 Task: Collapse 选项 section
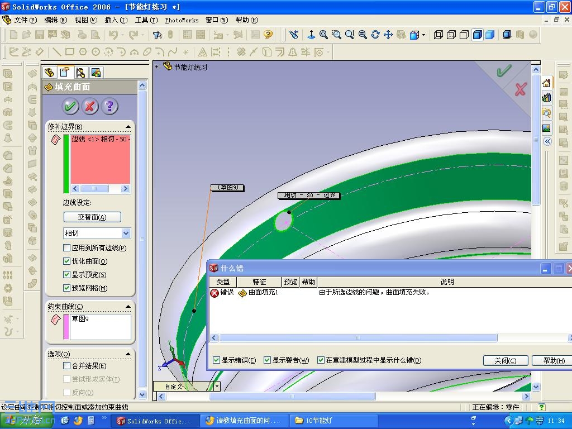tap(128, 354)
